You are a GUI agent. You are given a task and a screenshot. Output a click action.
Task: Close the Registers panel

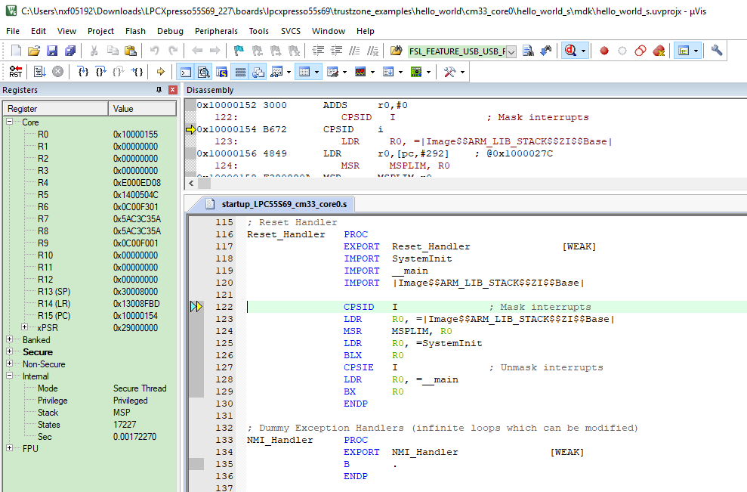(x=173, y=90)
